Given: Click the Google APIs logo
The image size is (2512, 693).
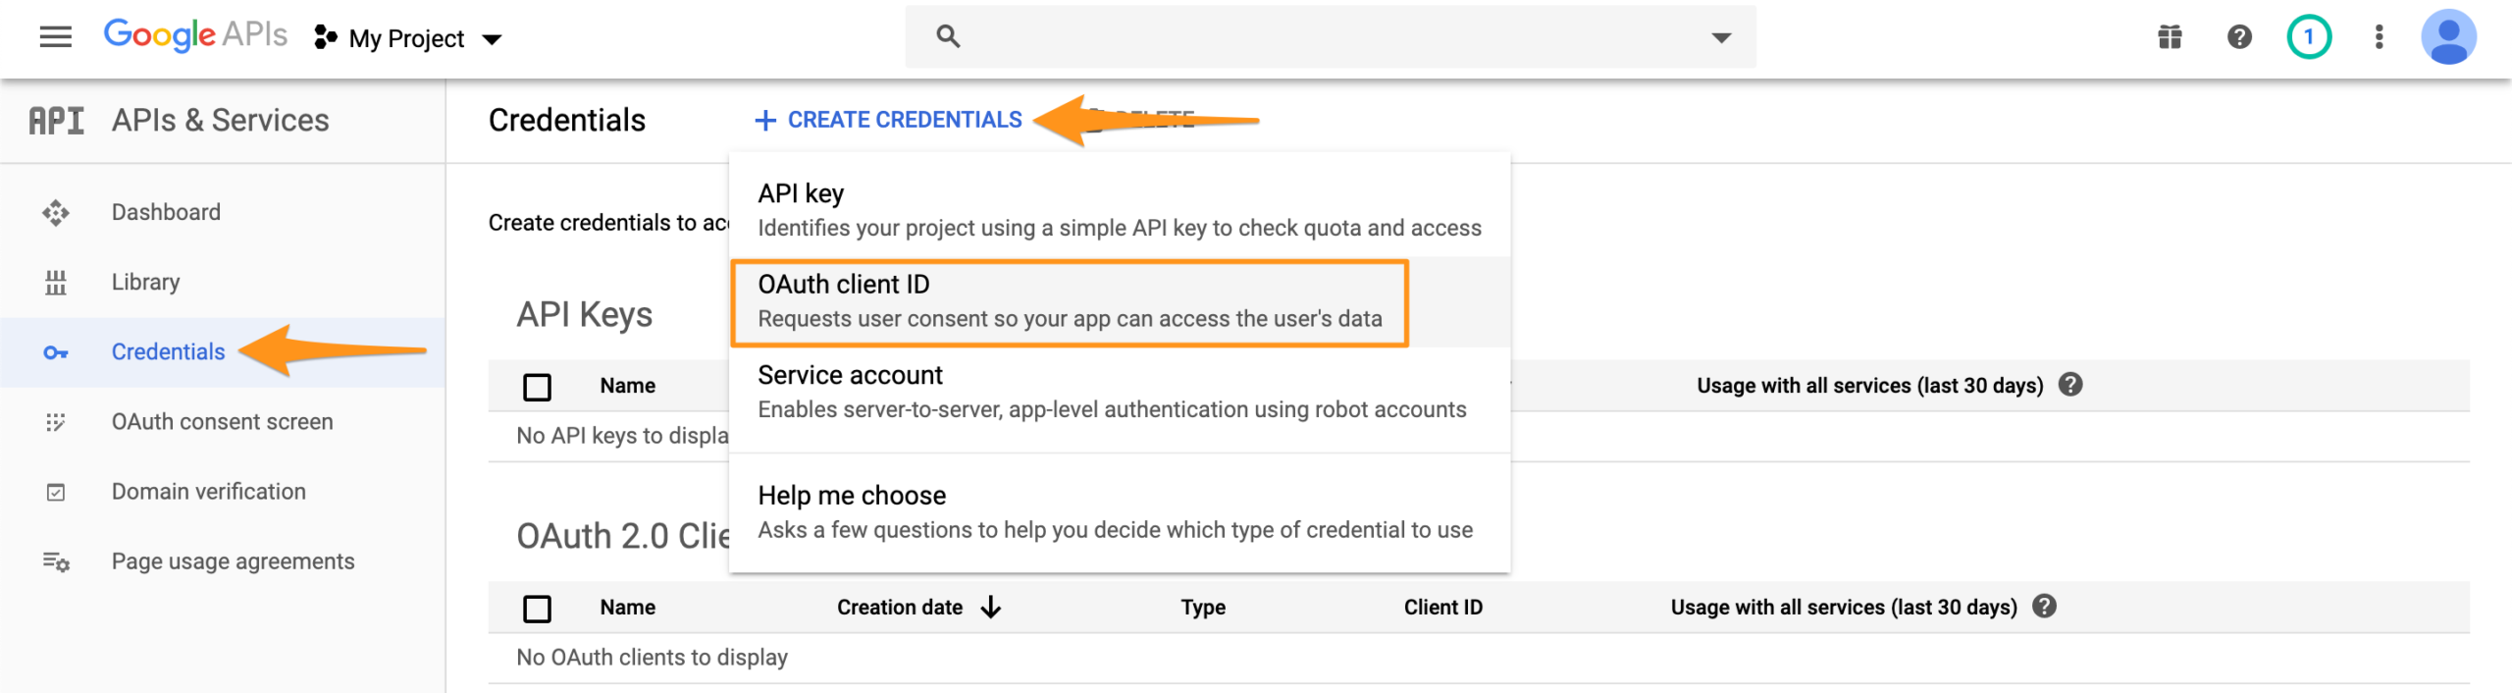Looking at the screenshot, I should (195, 35).
